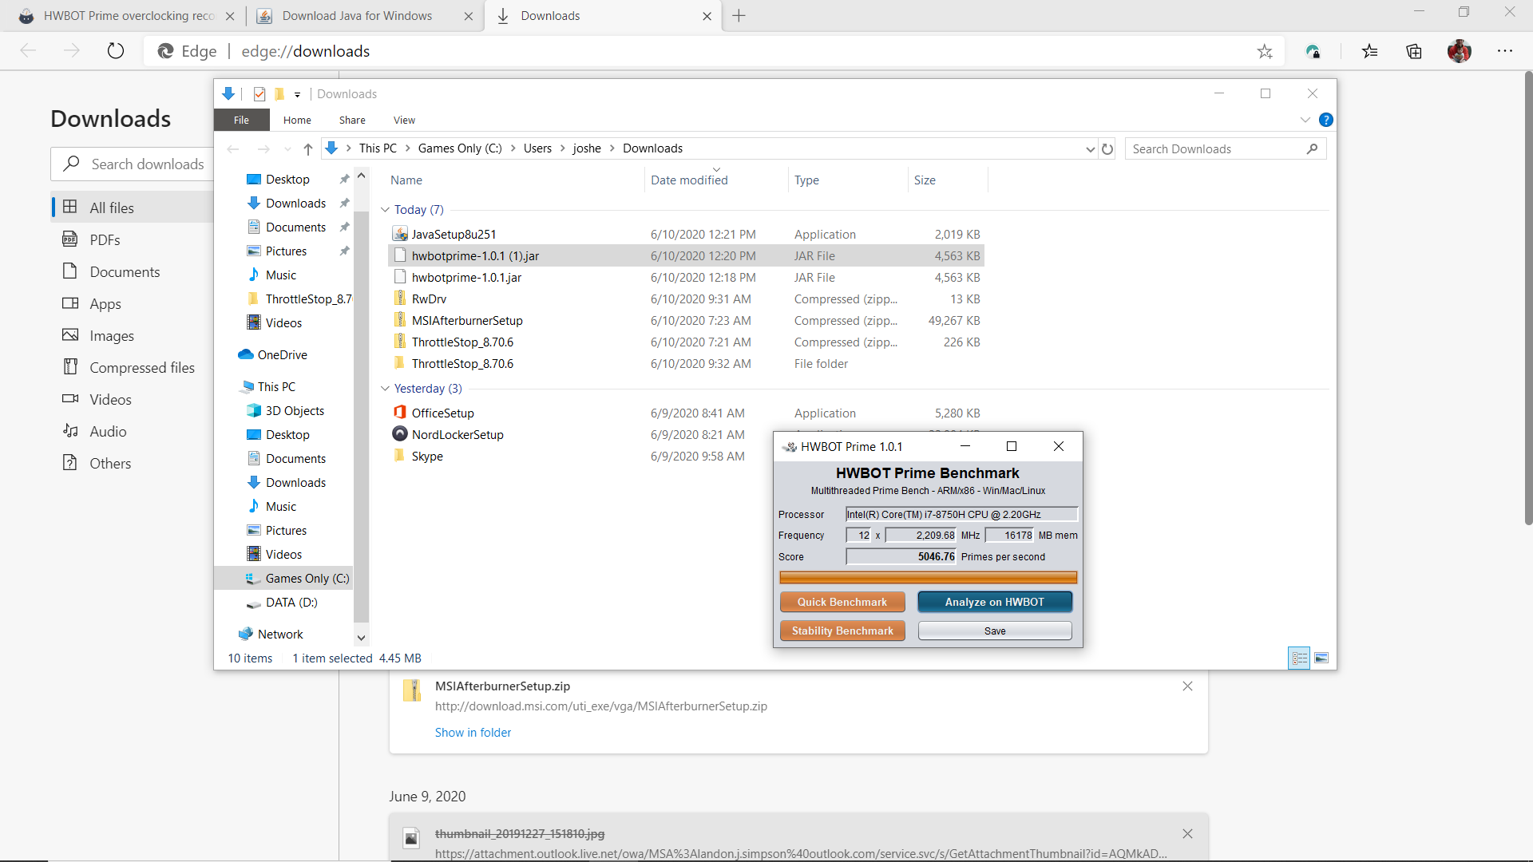Viewport: 1533px width, 862px height.
Task: Select DATA (D:) drive
Action: (x=291, y=602)
